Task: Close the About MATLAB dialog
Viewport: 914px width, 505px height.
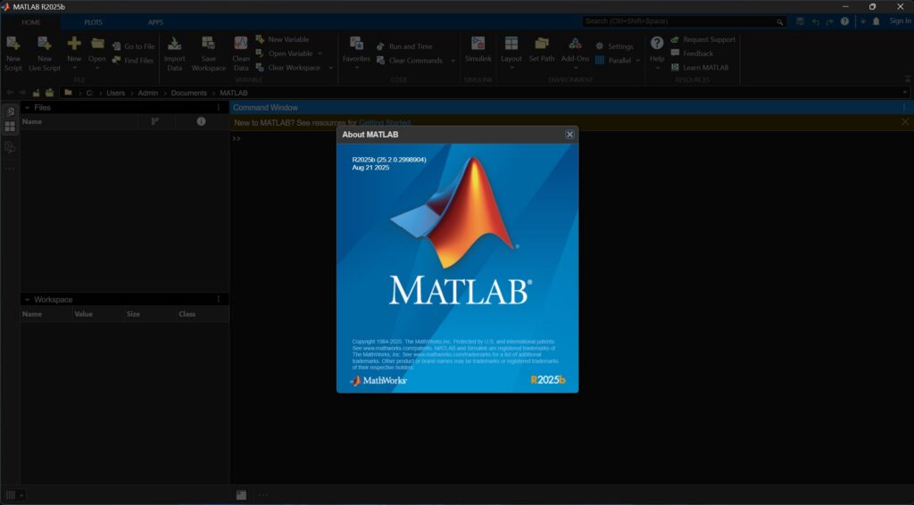Action: click(x=569, y=135)
